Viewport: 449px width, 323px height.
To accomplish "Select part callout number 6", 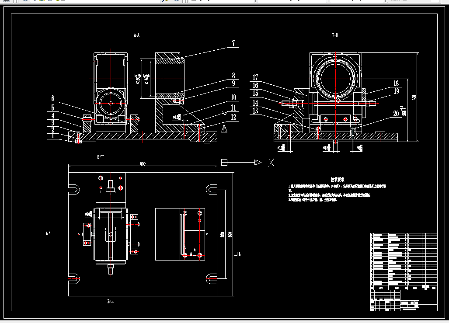I will pyautogui.click(x=53, y=98).
